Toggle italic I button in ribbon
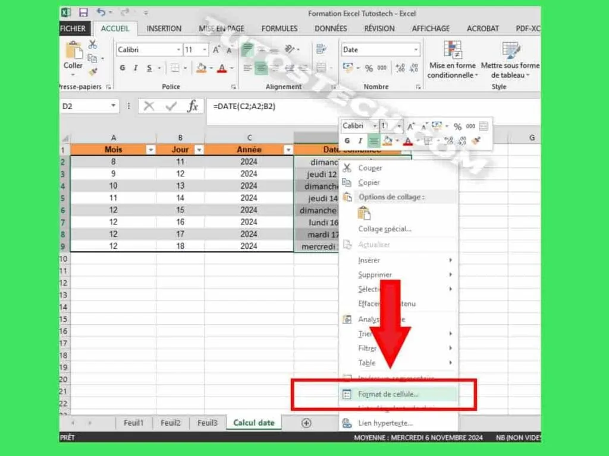This screenshot has width=609, height=456. (x=136, y=68)
